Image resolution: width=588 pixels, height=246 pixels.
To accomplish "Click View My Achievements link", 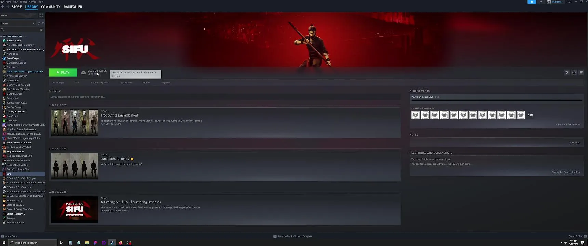I will [x=568, y=124].
